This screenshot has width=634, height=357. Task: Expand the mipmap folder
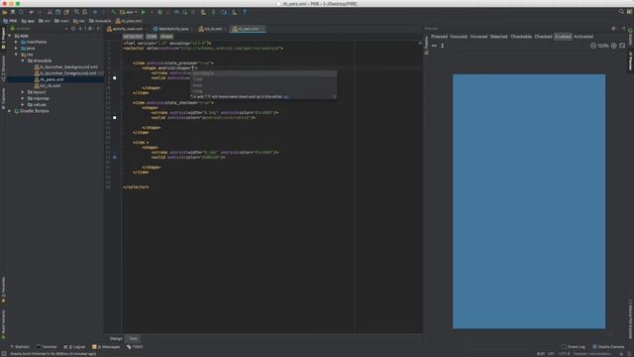pyautogui.click(x=23, y=98)
